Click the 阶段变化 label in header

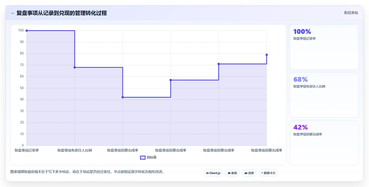351,13
